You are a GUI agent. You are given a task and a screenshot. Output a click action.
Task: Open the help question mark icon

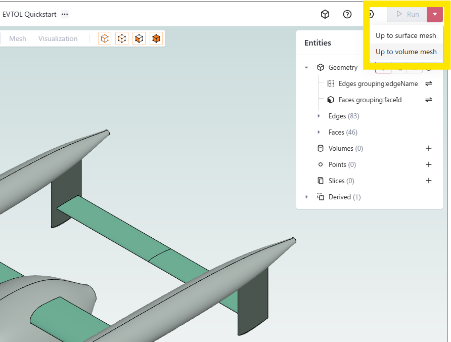tap(347, 14)
